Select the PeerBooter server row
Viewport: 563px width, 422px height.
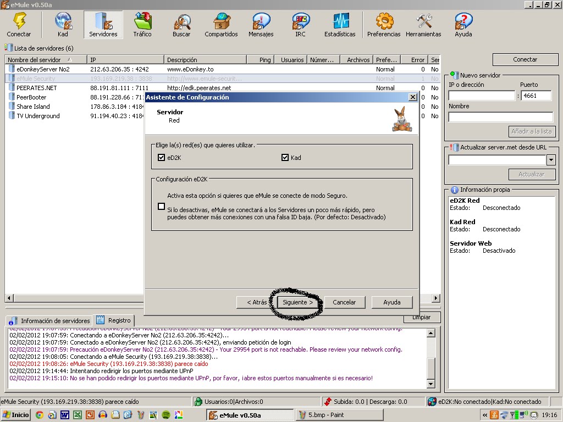pos(75,97)
